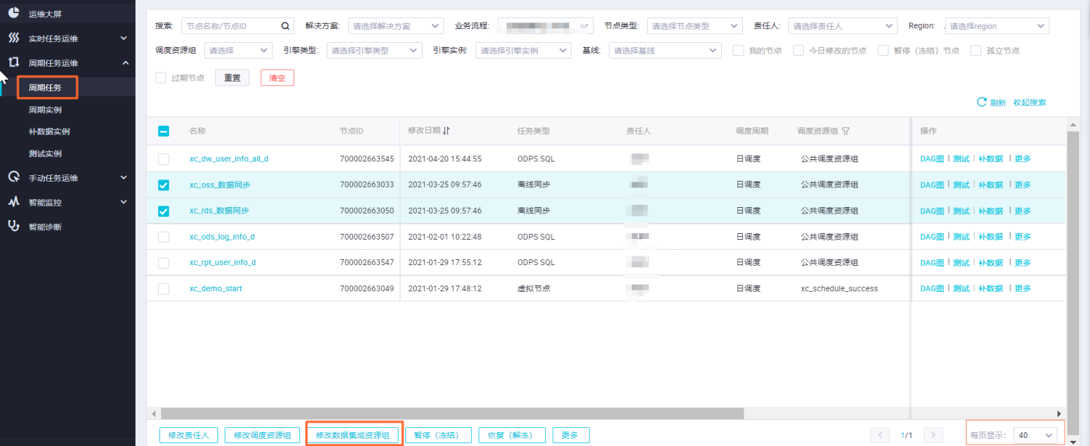Expand the 手动任务运维 menu chevron
This screenshot has width=1090, height=446.
click(124, 177)
